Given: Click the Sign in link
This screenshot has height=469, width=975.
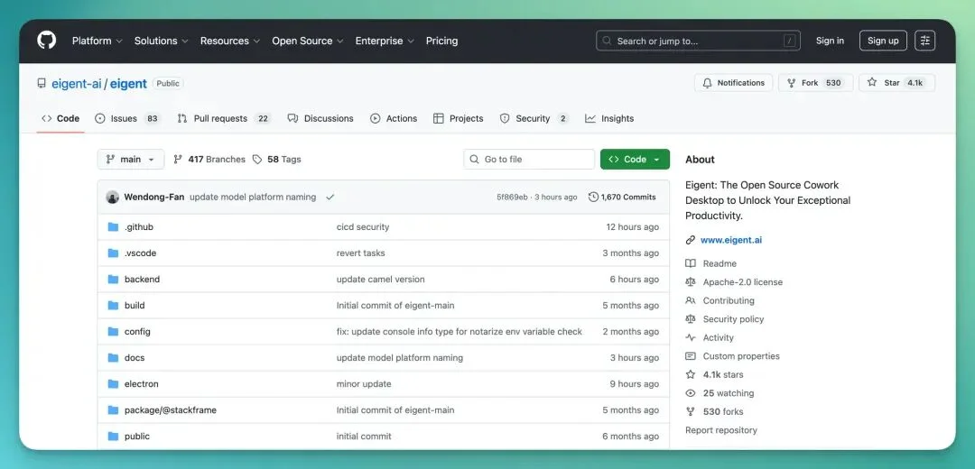Looking at the screenshot, I should point(830,41).
